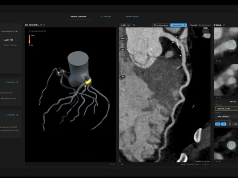The image size is (238, 178).
Task: Open the Review Report tab
Action: click(132, 16)
